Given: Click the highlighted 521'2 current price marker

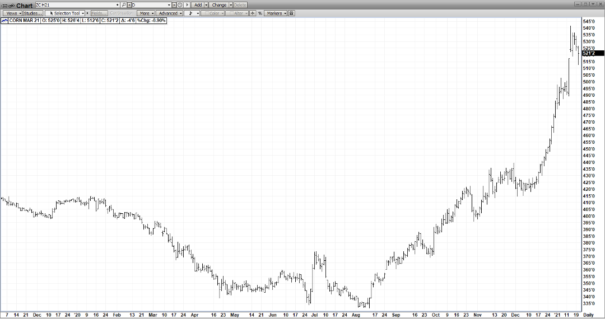Looking at the screenshot, I should coord(593,53).
